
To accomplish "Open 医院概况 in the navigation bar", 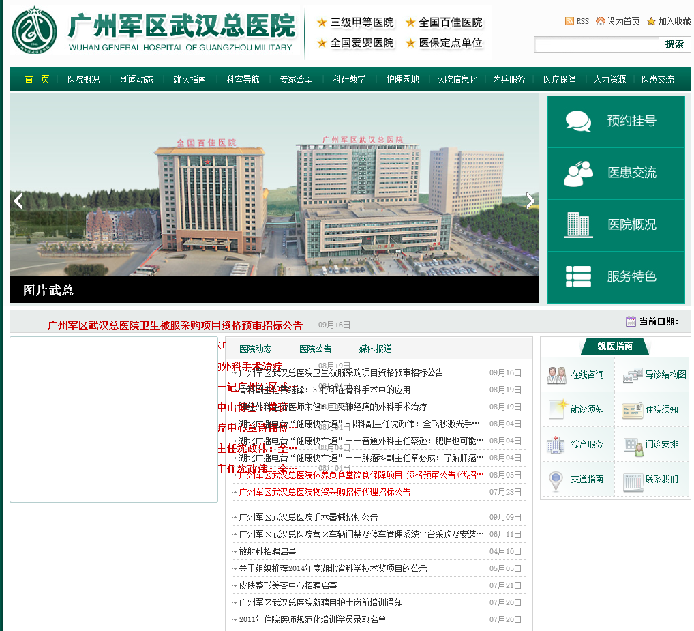I will coord(84,79).
